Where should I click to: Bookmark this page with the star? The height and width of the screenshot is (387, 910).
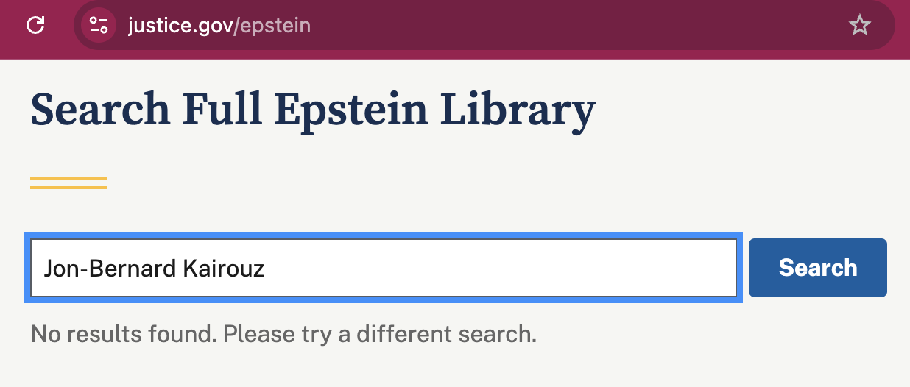point(859,26)
